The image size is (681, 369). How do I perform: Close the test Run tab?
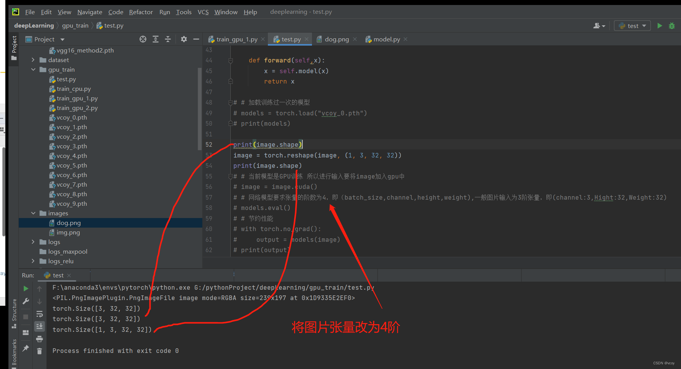[69, 276]
